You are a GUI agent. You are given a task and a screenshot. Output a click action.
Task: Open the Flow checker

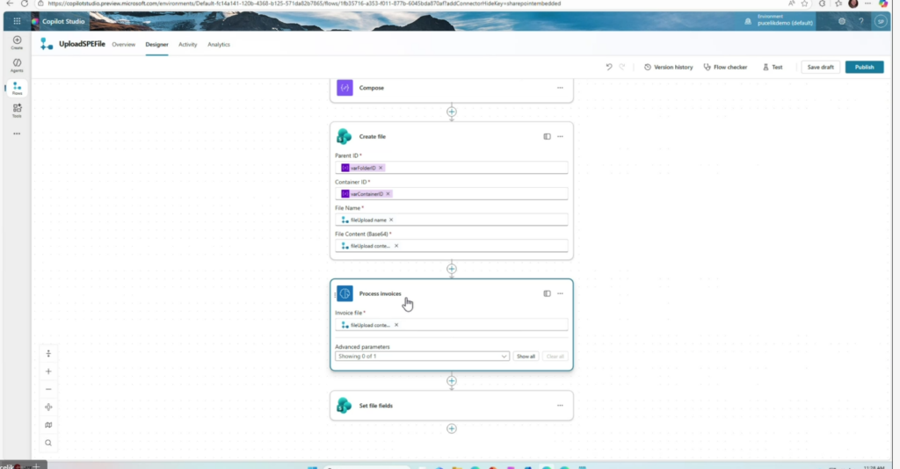(725, 67)
